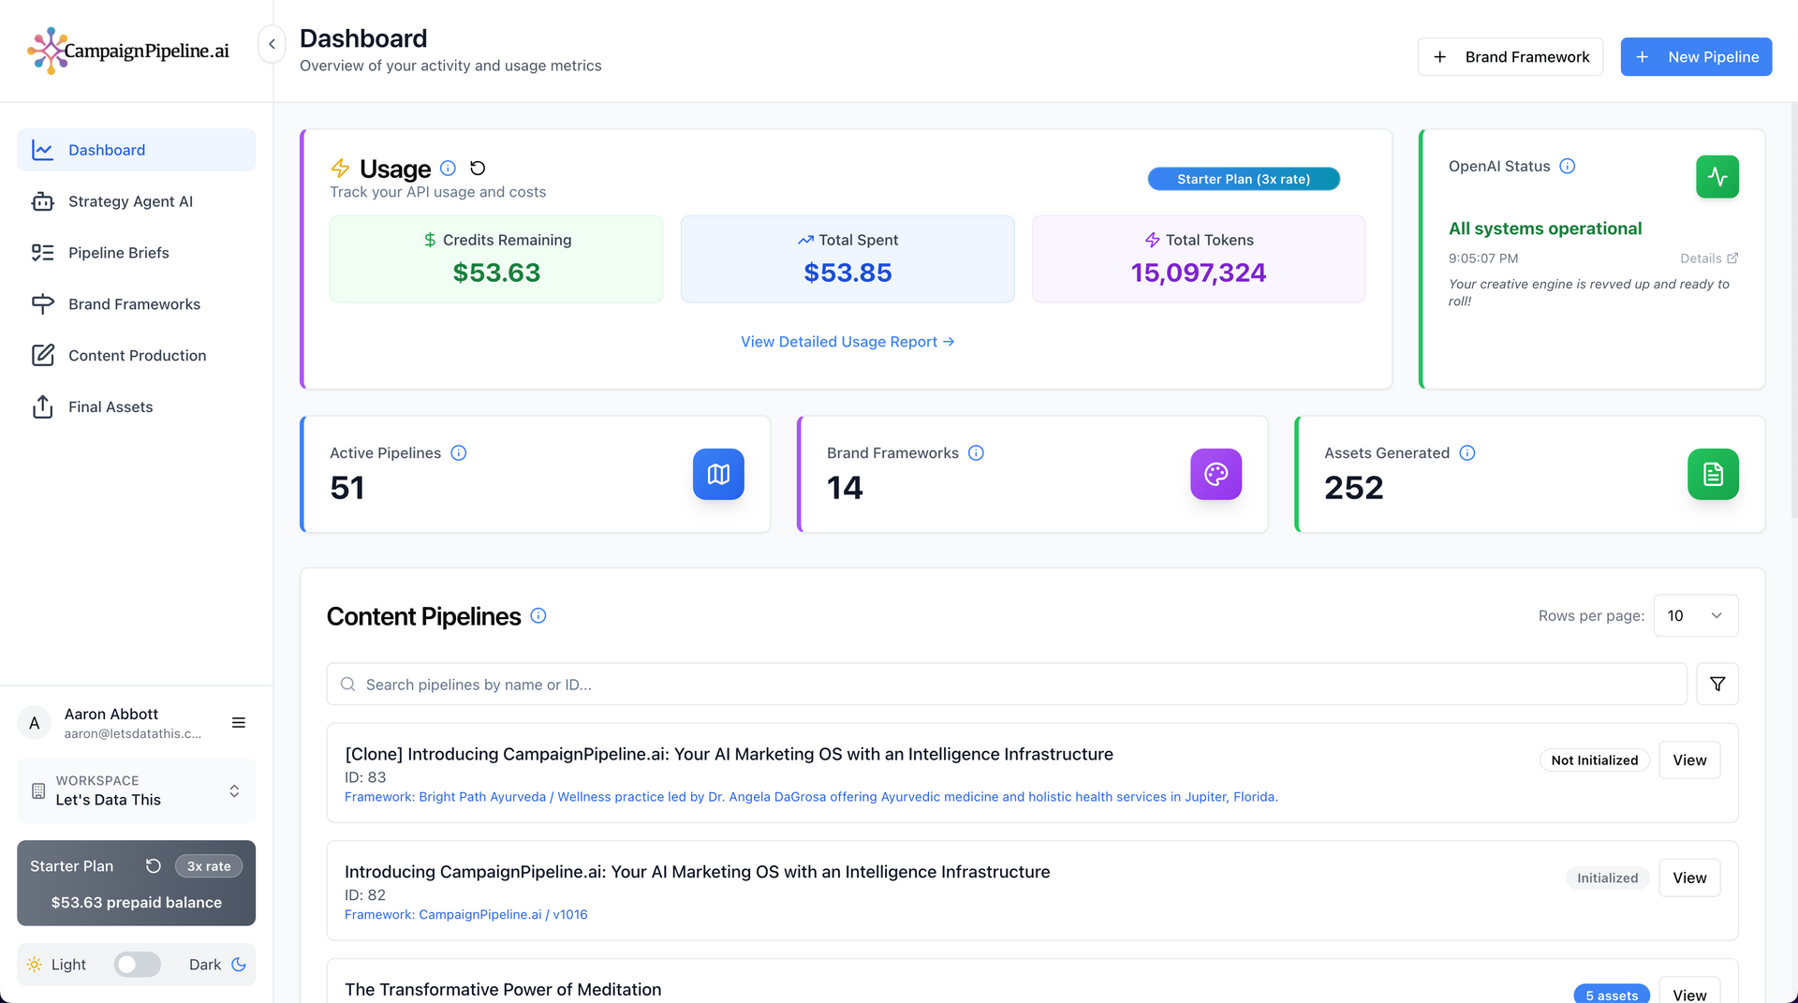Click the Brand Frameworks card info icon
This screenshot has width=1798, height=1003.
click(976, 453)
